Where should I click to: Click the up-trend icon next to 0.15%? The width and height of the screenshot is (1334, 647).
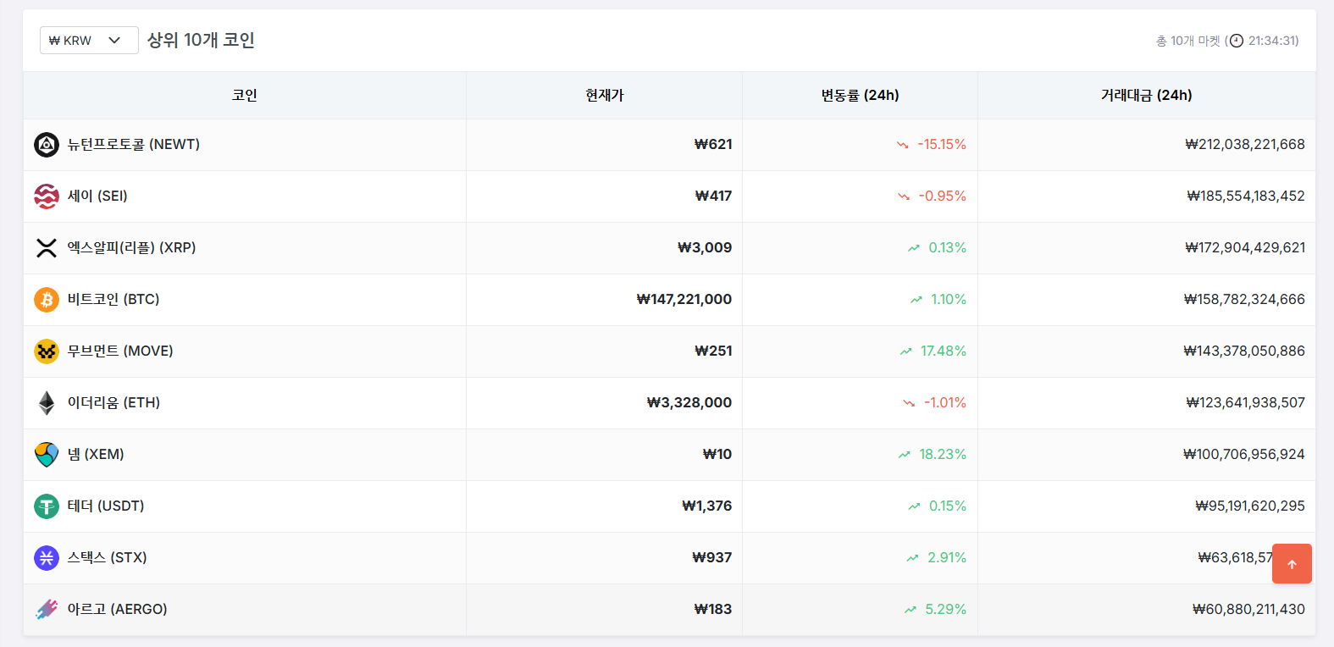pyautogui.click(x=914, y=506)
